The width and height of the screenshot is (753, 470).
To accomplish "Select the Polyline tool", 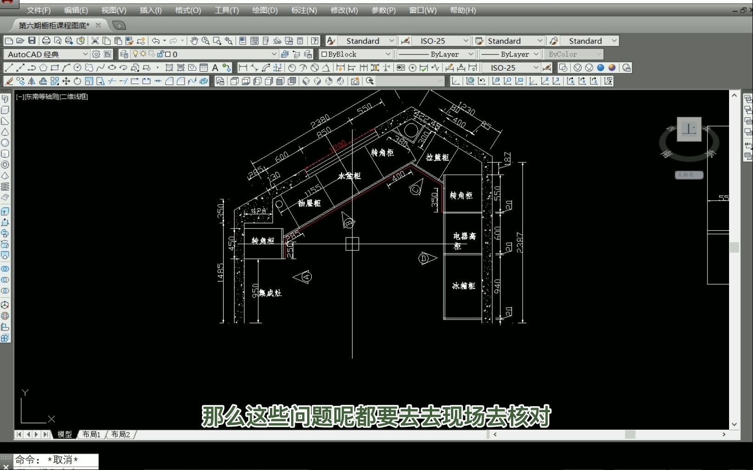I will click(x=32, y=68).
